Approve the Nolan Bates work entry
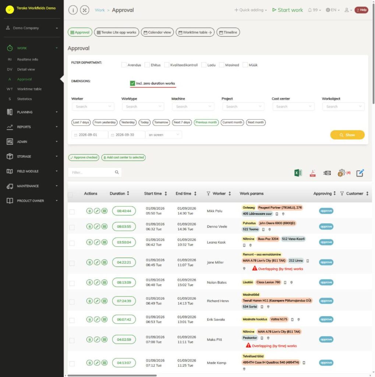 click(x=326, y=282)
